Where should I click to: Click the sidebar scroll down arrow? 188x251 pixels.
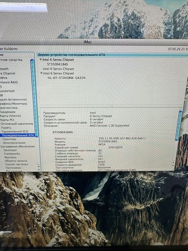[x=39, y=169]
